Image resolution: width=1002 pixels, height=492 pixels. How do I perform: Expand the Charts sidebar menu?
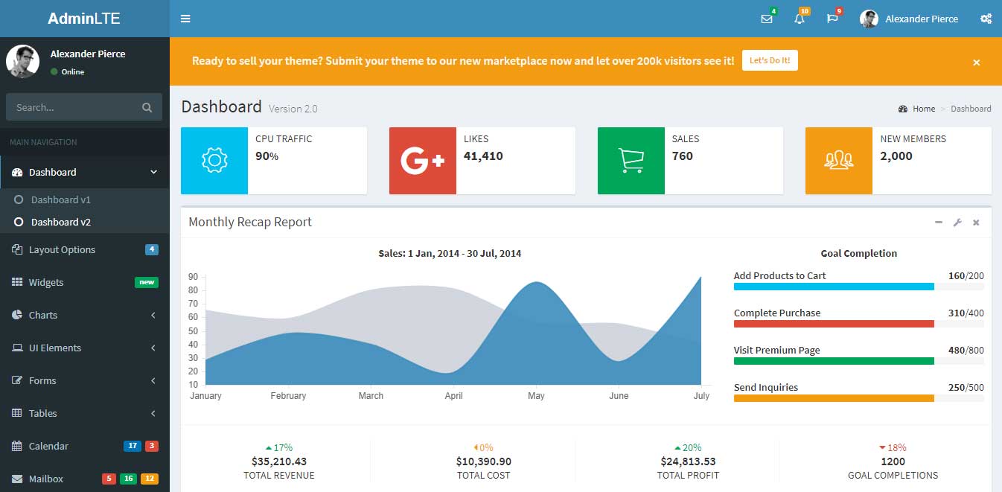(x=43, y=315)
